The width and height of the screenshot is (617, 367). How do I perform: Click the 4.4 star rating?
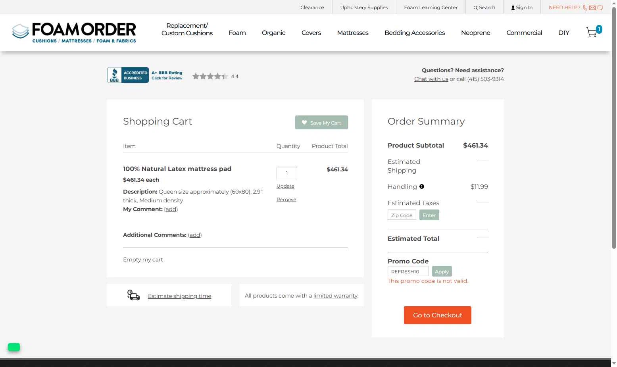point(215,76)
